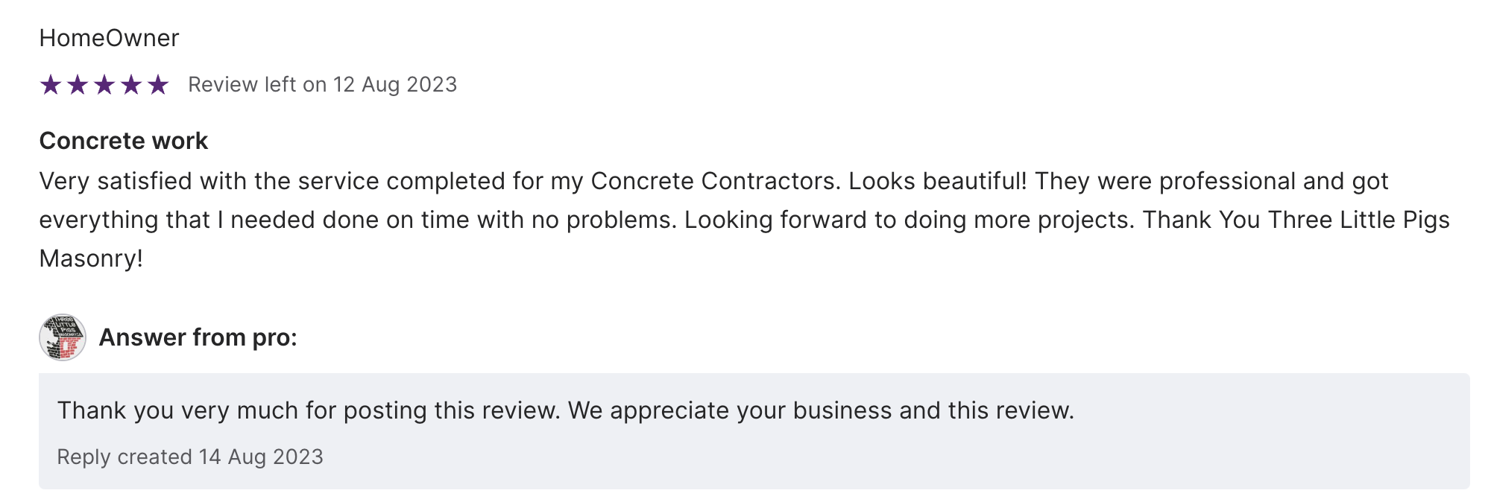Click the review date 12 Aug 2023

click(x=394, y=85)
